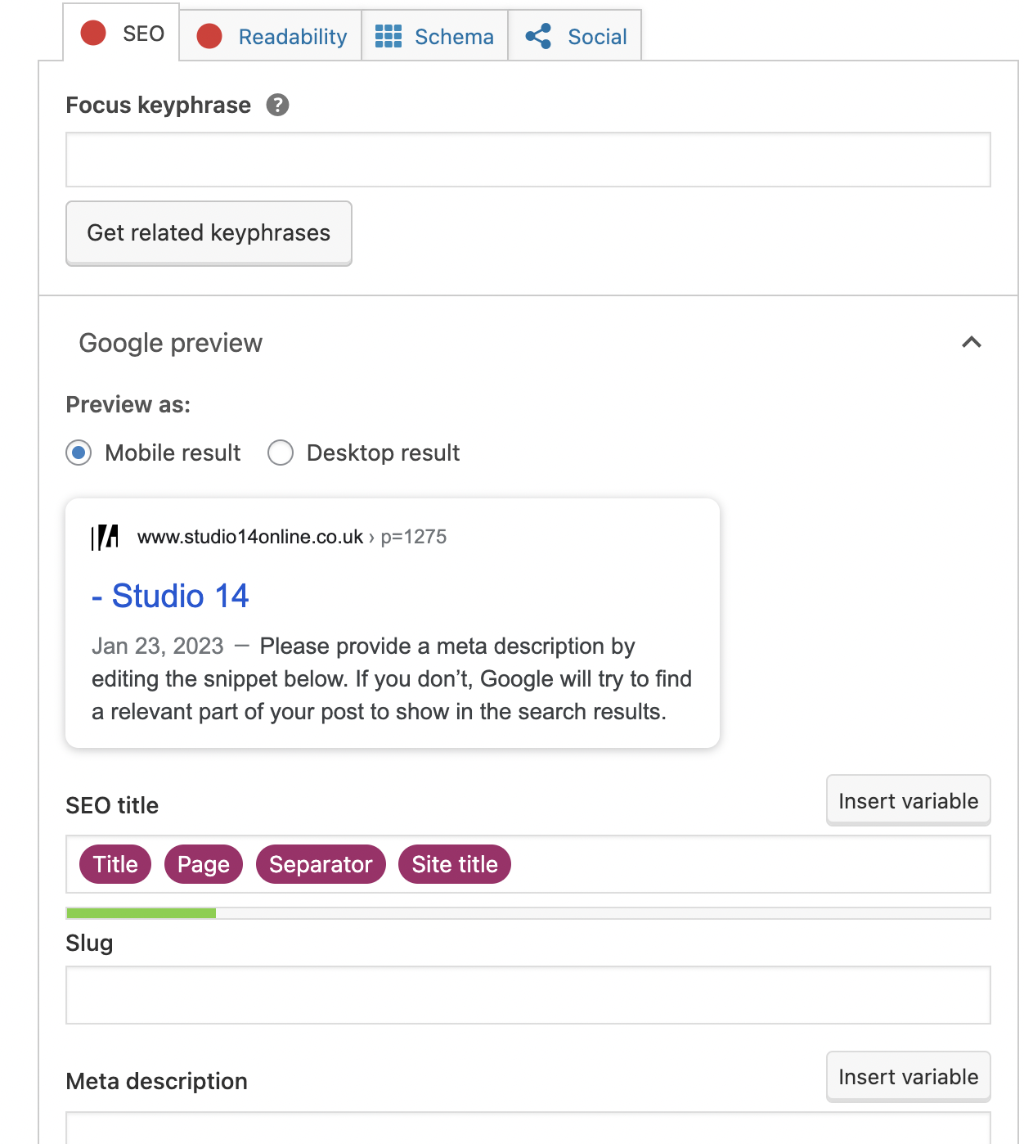Collapse the Google preview section chevron
This screenshot has height=1144, width=1024.
tap(971, 342)
